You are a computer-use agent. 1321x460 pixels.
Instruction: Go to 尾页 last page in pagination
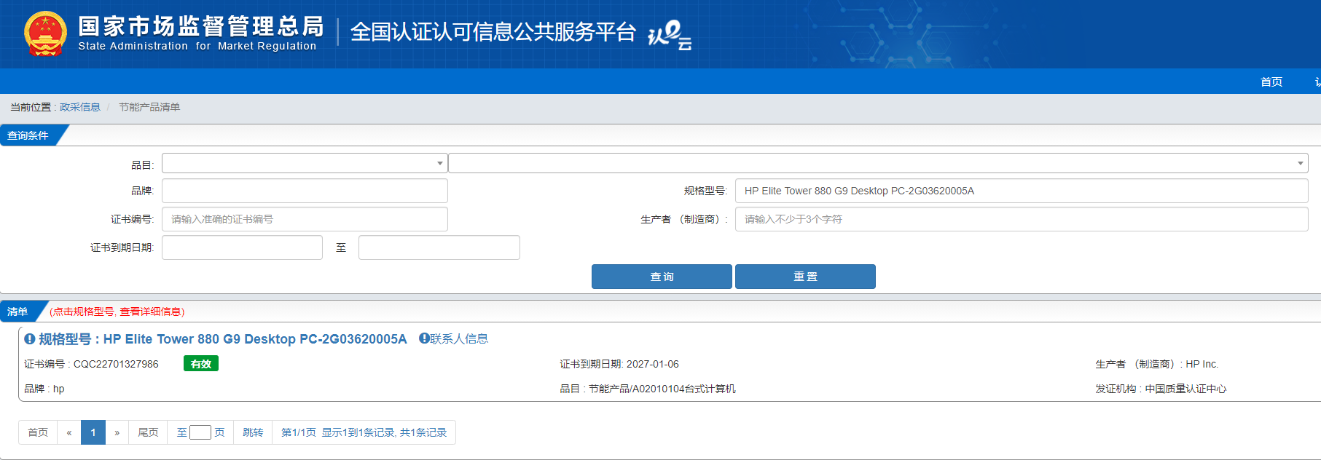coord(148,432)
